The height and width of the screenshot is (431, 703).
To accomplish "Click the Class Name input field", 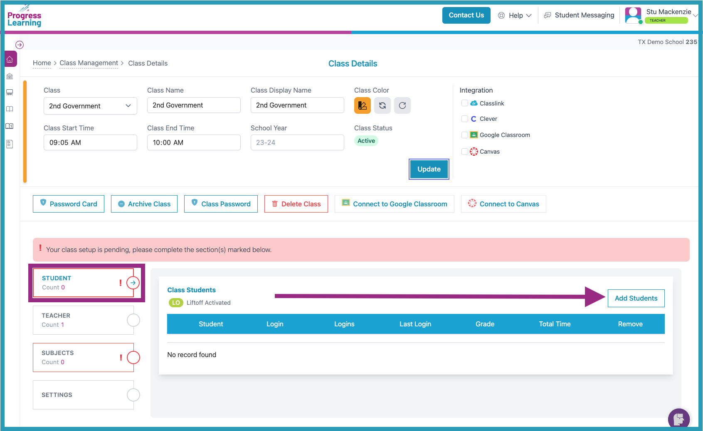I will click(194, 105).
